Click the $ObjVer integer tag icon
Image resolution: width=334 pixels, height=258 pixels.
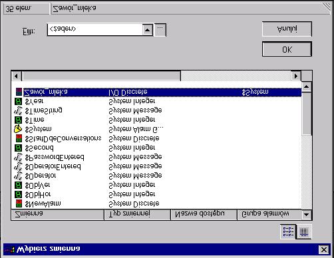18,185
